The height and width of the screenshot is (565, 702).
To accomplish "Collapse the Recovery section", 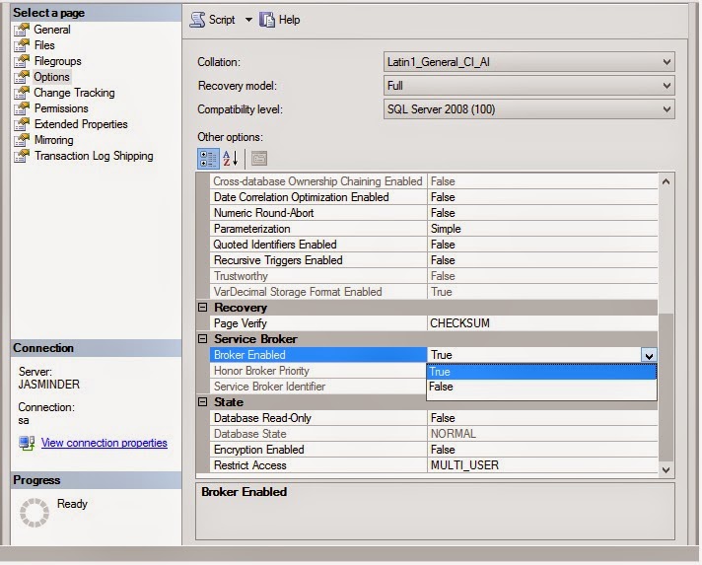I will (202, 308).
